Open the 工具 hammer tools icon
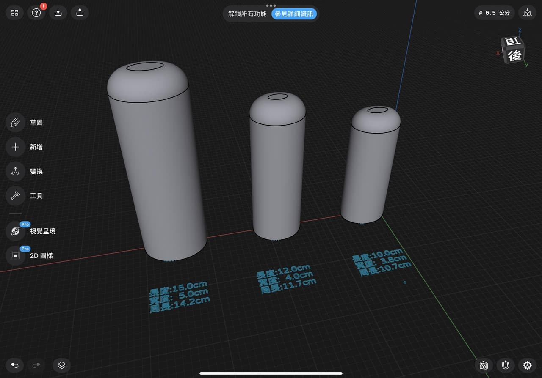This screenshot has width=542, height=378. click(15, 196)
